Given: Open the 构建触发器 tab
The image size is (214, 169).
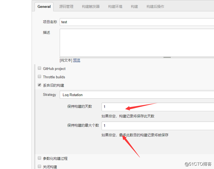Looking at the screenshot, I should pos(91,6).
